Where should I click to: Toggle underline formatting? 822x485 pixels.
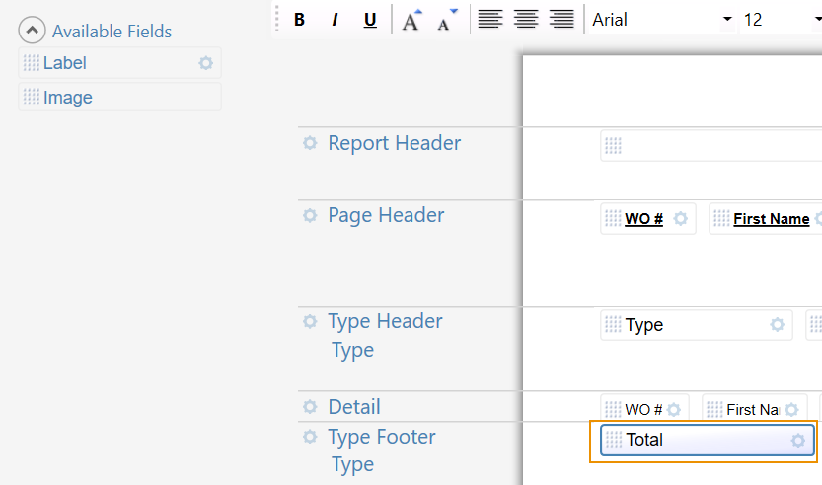370,20
